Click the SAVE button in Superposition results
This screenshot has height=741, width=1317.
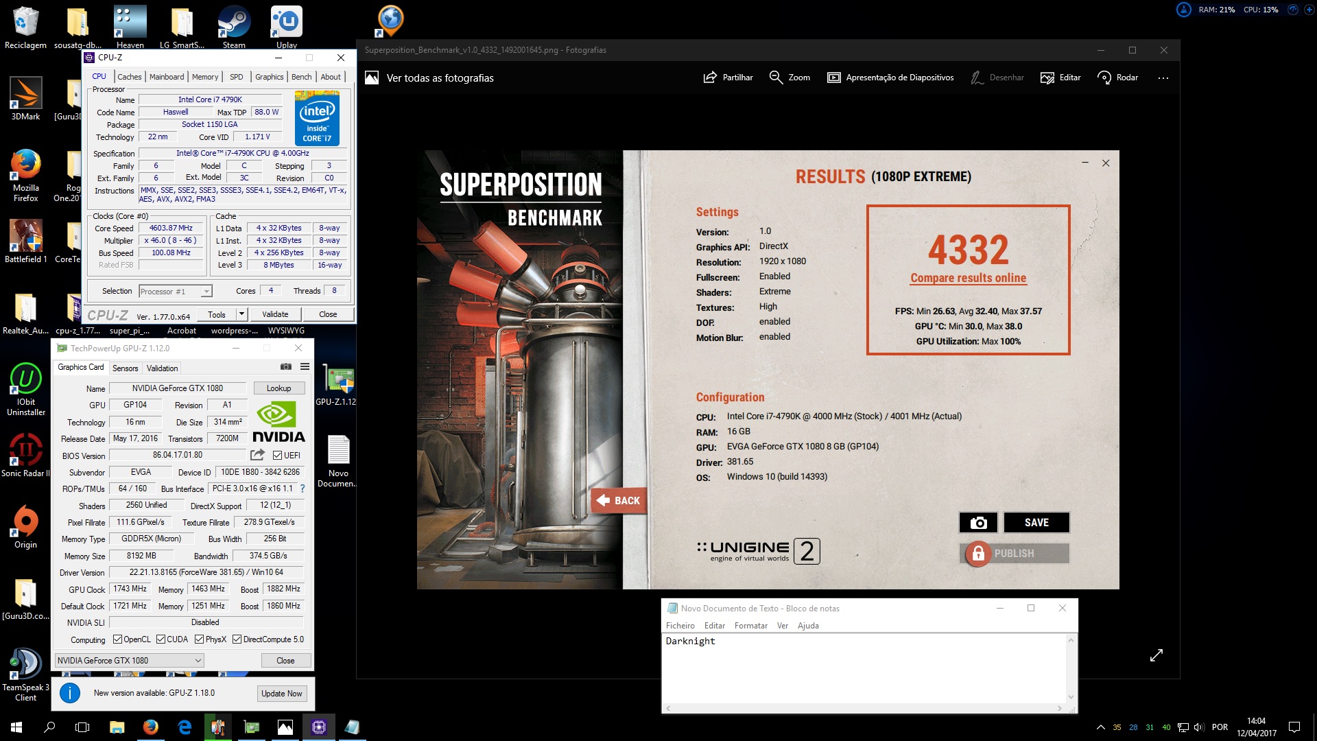[1036, 523]
